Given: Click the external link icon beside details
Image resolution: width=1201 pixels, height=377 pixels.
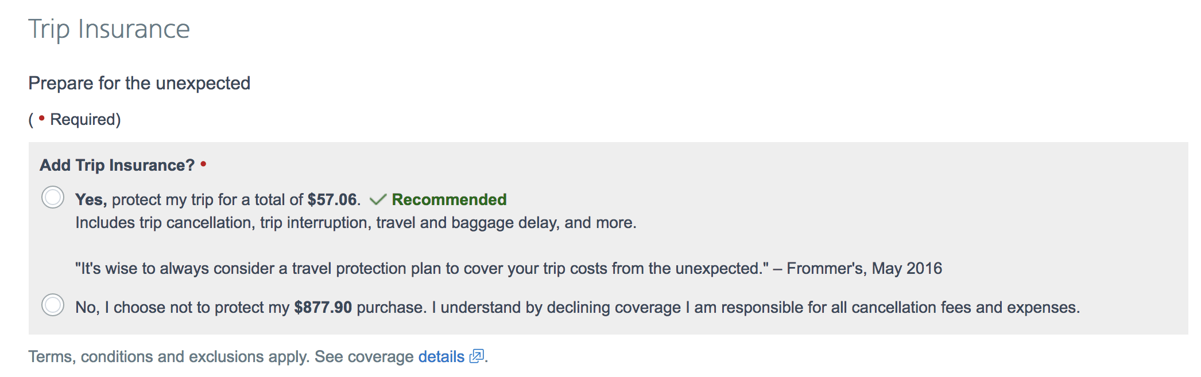Looking at the screenshot, I should (x=476, y=356).
